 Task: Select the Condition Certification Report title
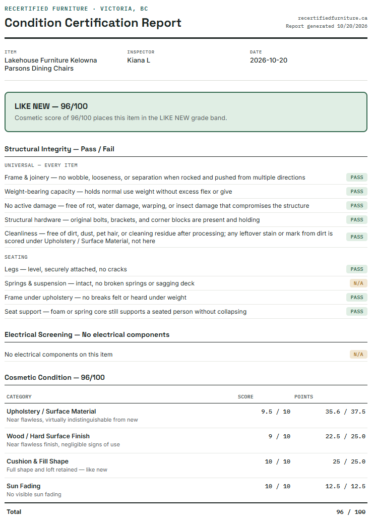click(x=93, y=23)
